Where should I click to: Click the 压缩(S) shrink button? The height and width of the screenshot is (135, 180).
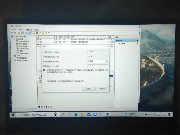coord(89,89)
